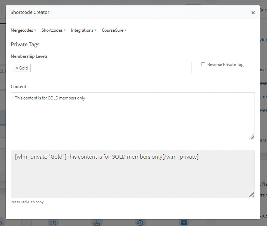Grab the shortcode output resize handle
Screen dimensions: 267x226
pyautogui.click(x=252, y=194)
